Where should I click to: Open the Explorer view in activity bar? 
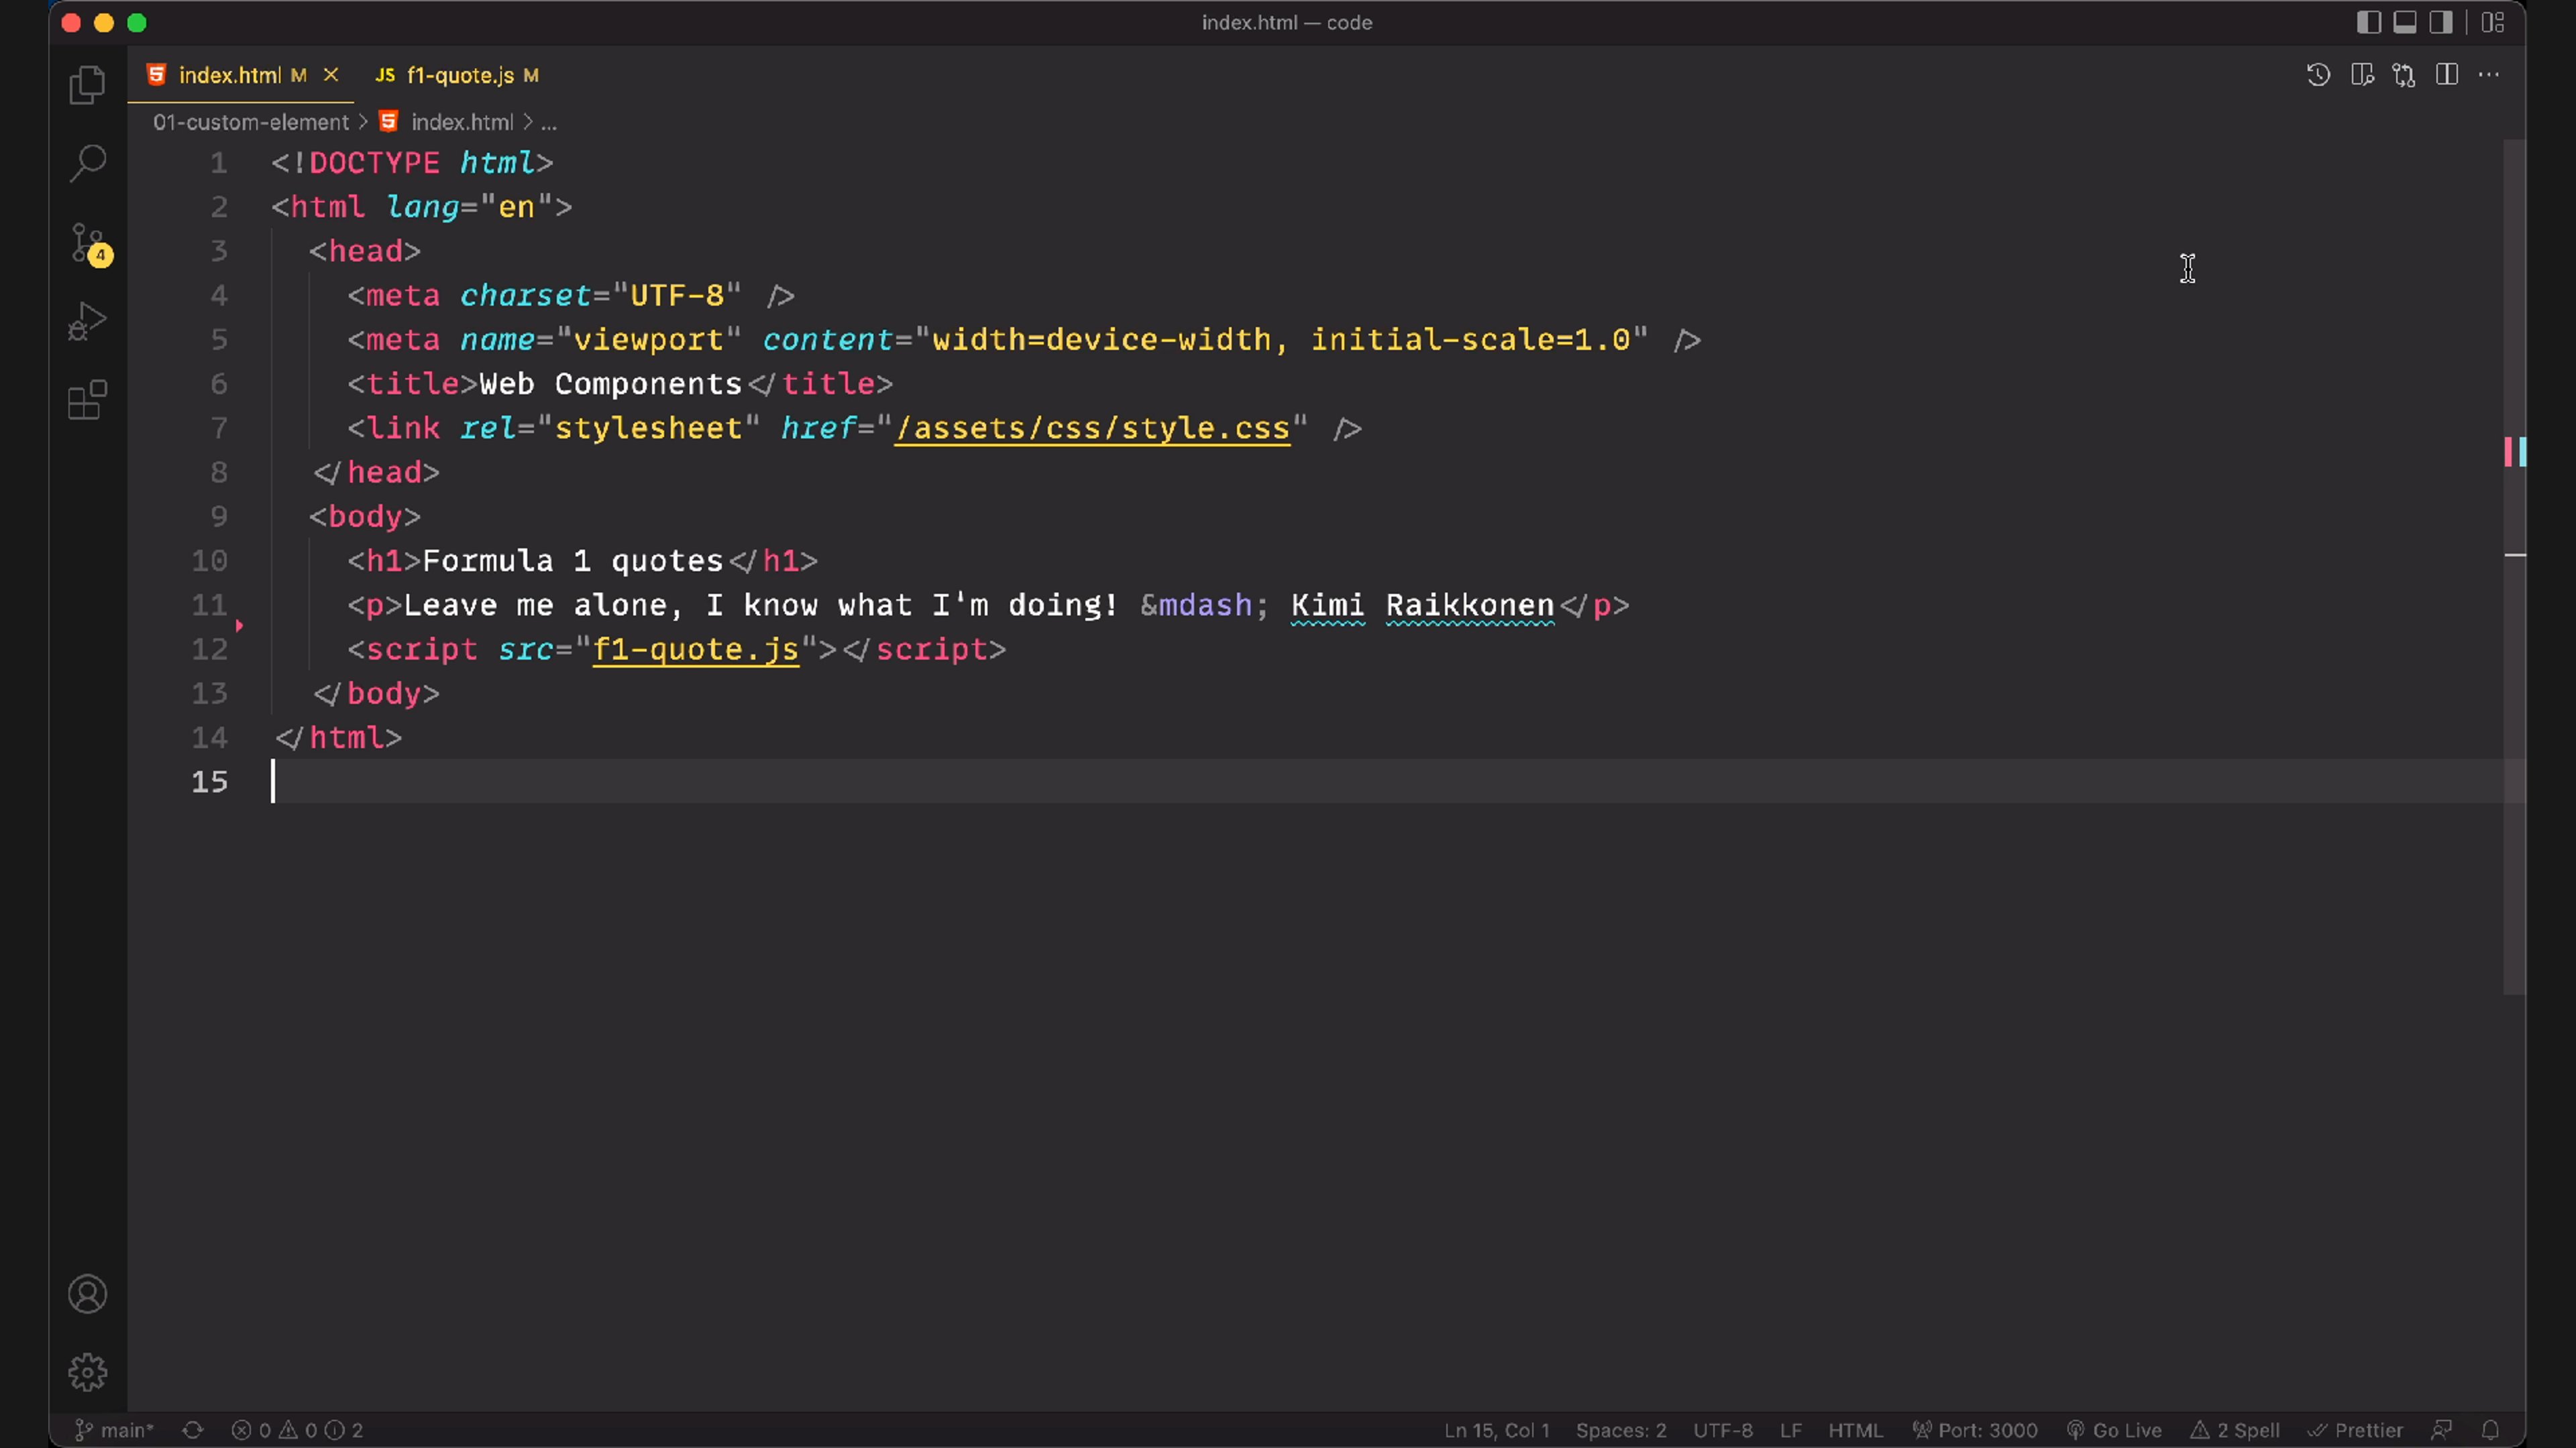(x=88, y=85)
